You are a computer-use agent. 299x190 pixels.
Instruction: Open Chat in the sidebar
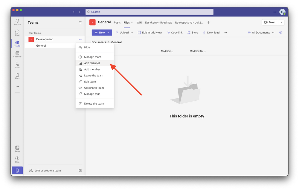coord(17,33)
